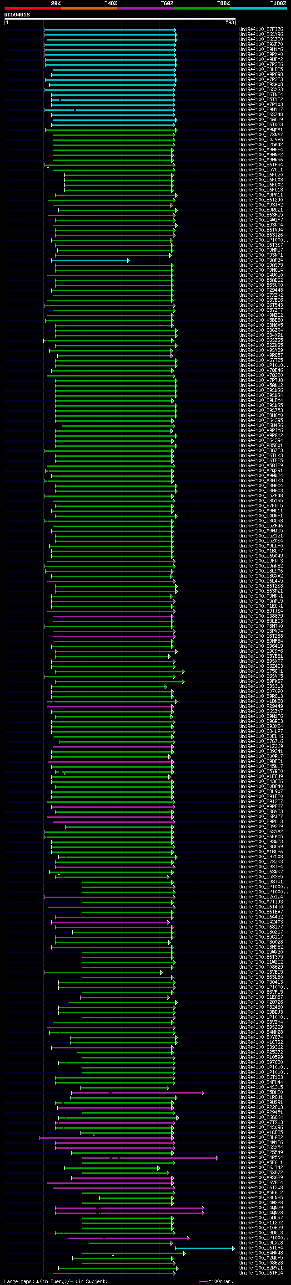
Task: Select hit label UniRef100_Q6PV94
Action: 261,631
